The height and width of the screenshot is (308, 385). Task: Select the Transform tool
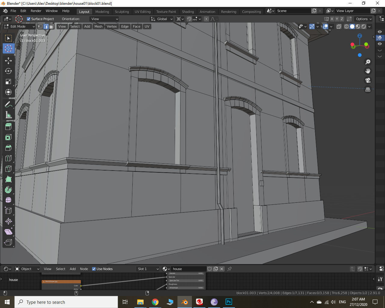(x=8, y=92)
